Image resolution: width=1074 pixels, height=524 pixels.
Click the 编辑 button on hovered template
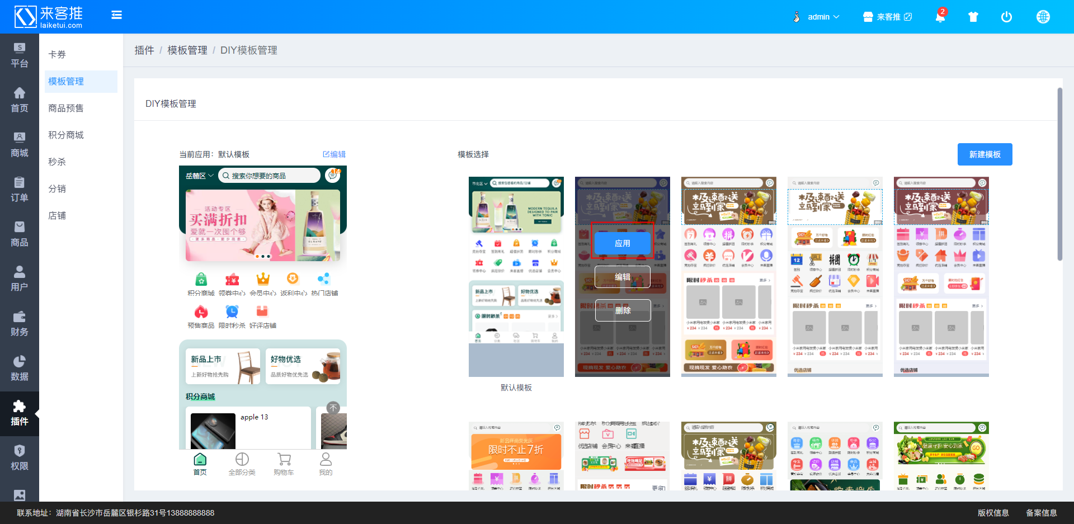tap(623, 277)
